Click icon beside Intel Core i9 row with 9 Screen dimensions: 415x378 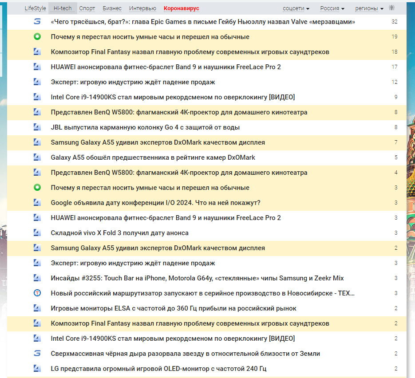click(x=37, y=97)
